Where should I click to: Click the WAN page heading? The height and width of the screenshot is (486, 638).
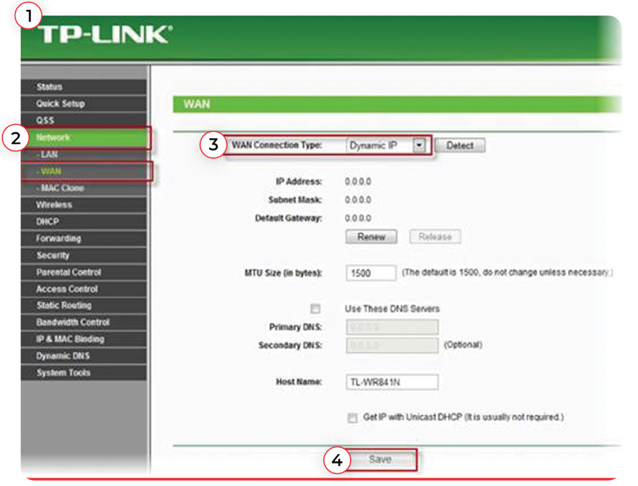point(196,104)
